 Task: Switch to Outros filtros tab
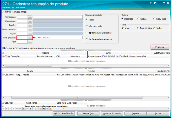20,12
